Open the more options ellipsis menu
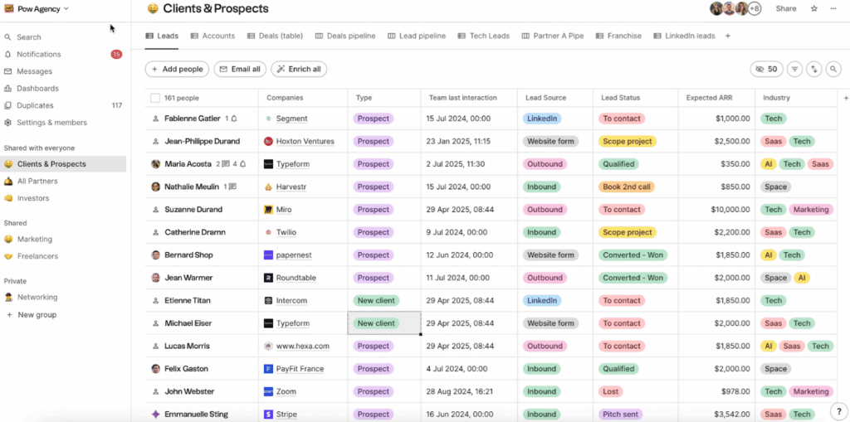The width and height of the screenshot is (850, 422). point(833,8)
